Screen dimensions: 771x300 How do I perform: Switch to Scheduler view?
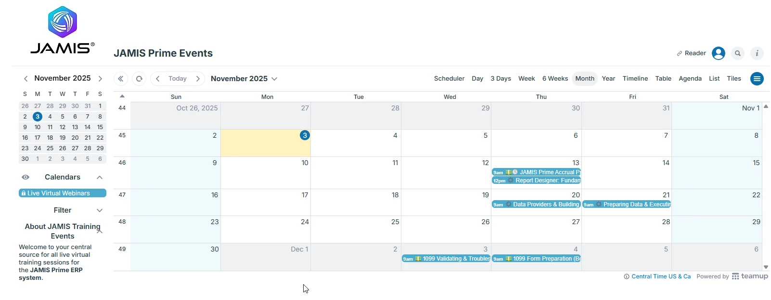[x=449, y=79]
